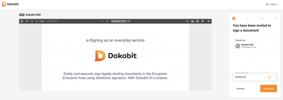
Task: Toggle the PDF viewer sidebar icon
Action: click(22, 21)
